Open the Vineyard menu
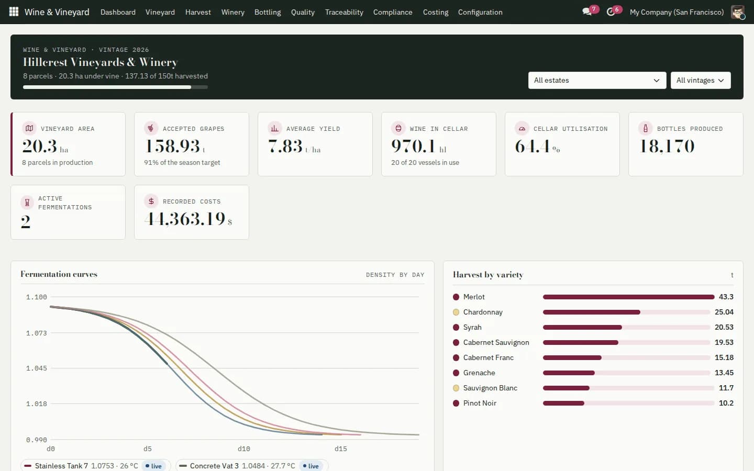This screenshot has width=754, height=471. [160, 12]
